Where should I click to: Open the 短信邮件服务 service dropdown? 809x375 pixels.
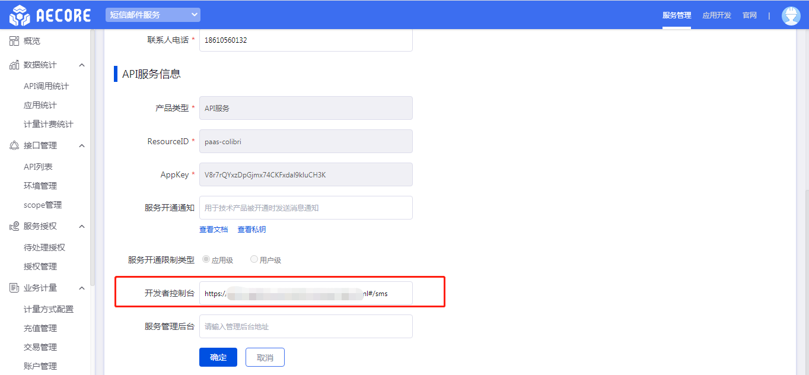point(153,15)
